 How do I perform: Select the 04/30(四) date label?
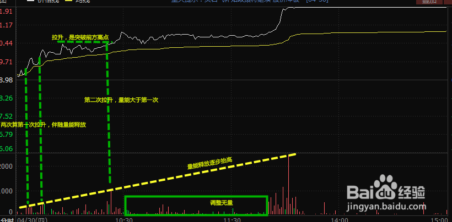pos(32,220)
